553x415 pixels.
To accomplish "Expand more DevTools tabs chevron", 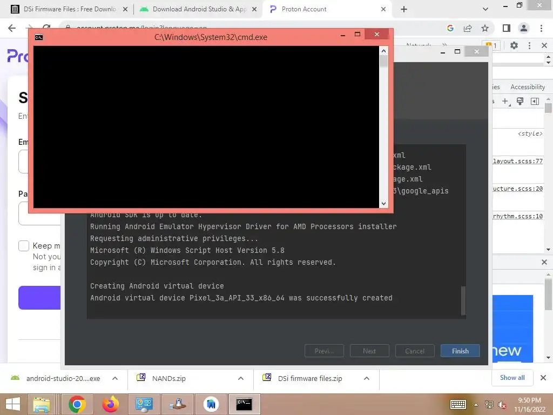I will (x=444, y=45).
